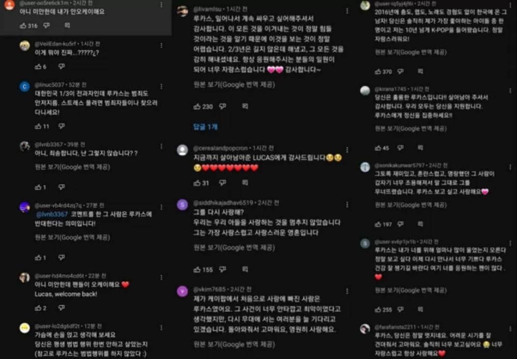Image resolution: width=517 pixels, height=359 pixels.
Task: Reply to comment by @cerealandpopcron
Action: [245, 182]
